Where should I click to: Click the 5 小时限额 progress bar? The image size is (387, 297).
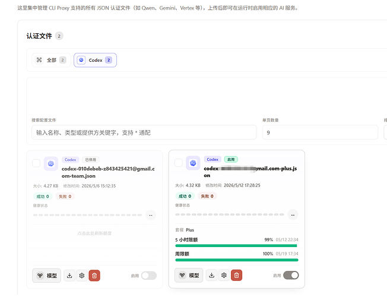(x=236, y=245)
